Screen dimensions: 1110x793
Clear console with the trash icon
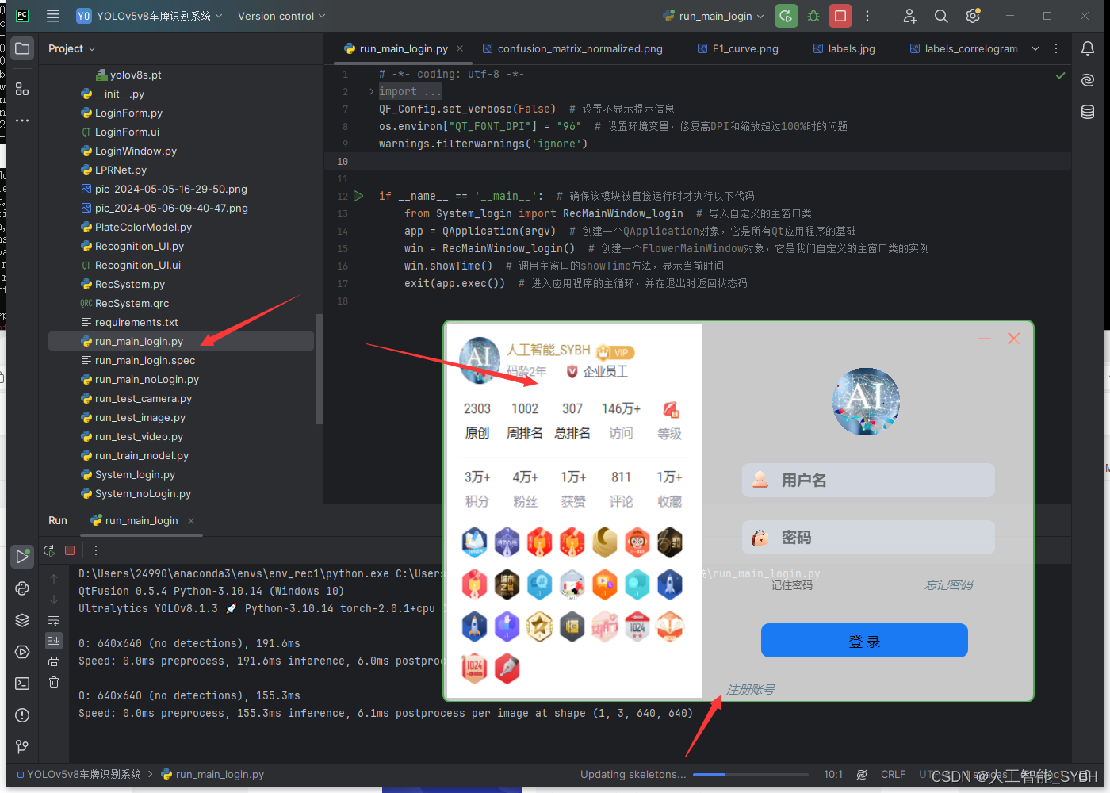pyautogui.click(x=54, y=682)
